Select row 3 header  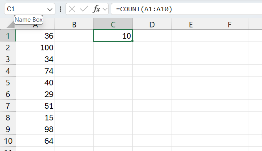[x=8, y=59]
